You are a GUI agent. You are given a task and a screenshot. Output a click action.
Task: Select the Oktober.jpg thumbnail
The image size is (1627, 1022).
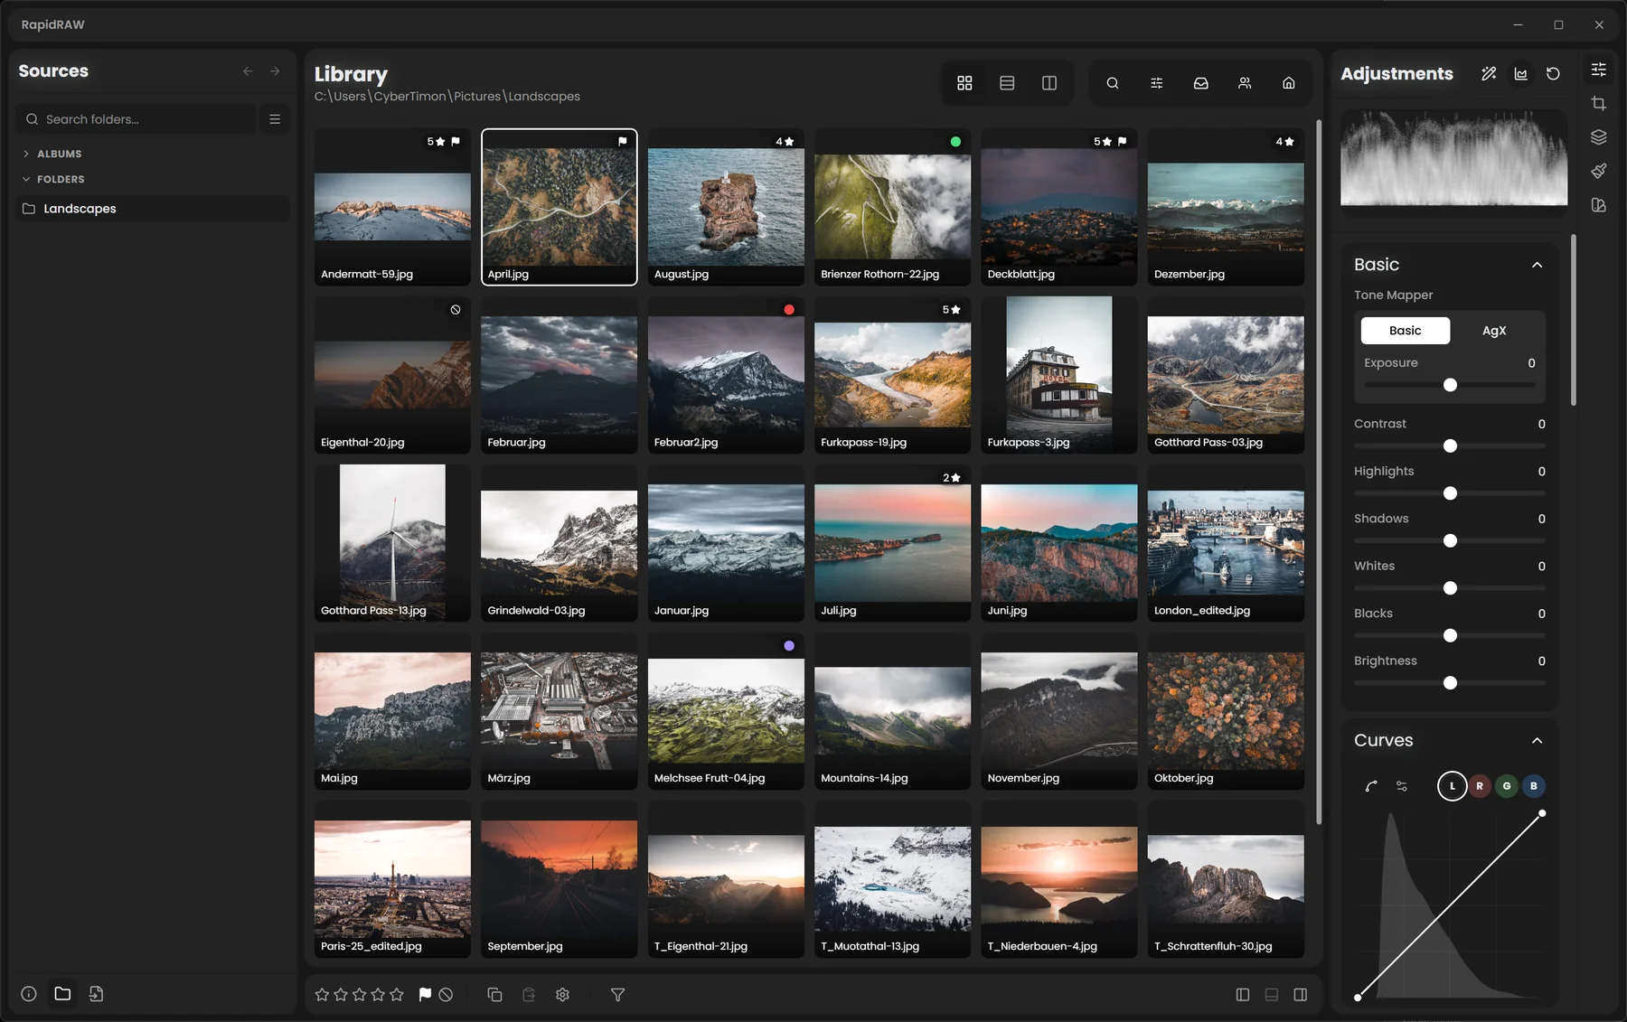pyautogui.click(x=1226, y=711)
